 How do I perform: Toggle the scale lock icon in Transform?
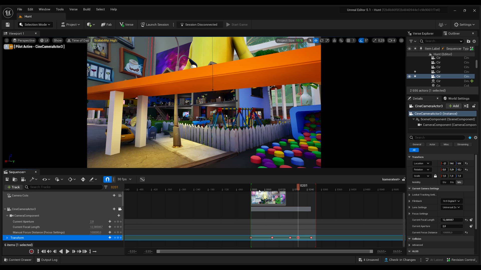[435, 176]
